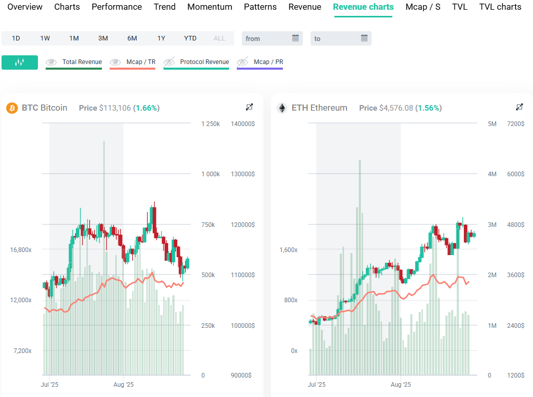533x397 pixels.
Task: Open calendar picker in from field
Action: click(x=295, y=38)
